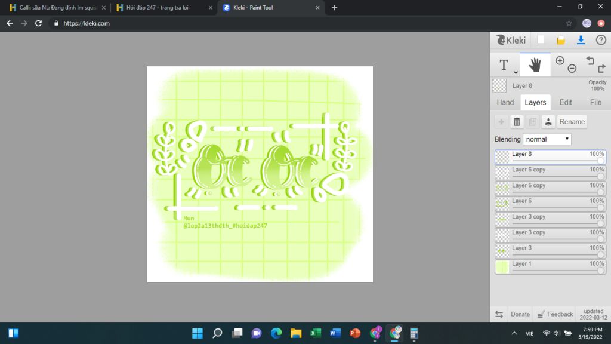Switch to the Calli: sửa NL browser tab
This screenshot has width=611, height=344.
click(x=57, y=7)
